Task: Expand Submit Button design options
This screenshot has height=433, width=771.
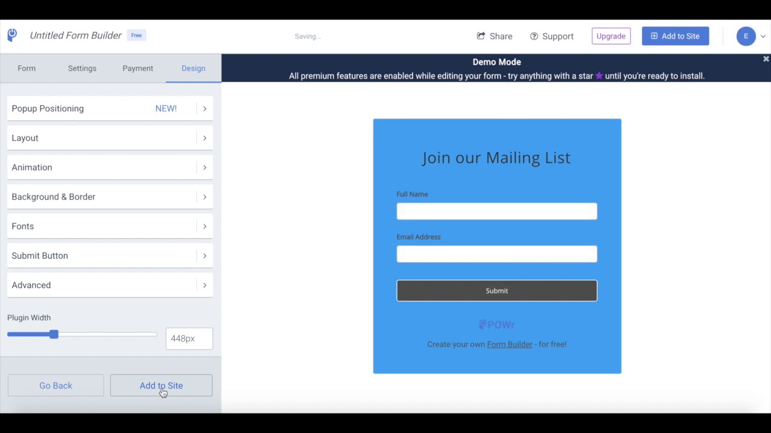Action: click(x=110, y=256)
